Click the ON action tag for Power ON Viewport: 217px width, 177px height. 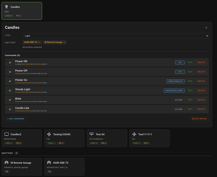[180, 63]
